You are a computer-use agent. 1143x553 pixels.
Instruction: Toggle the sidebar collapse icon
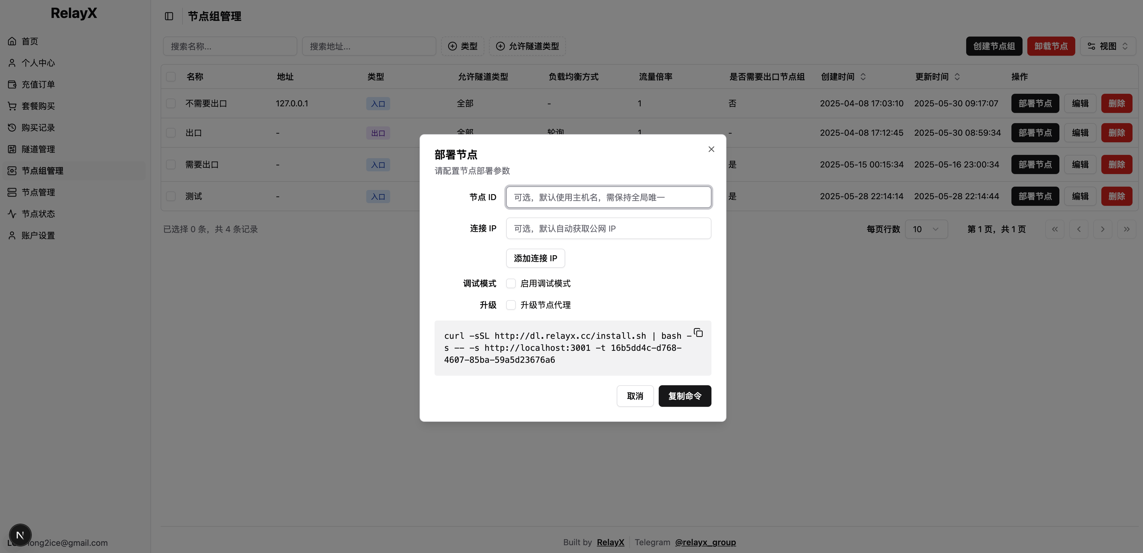(x=169, y=16)
